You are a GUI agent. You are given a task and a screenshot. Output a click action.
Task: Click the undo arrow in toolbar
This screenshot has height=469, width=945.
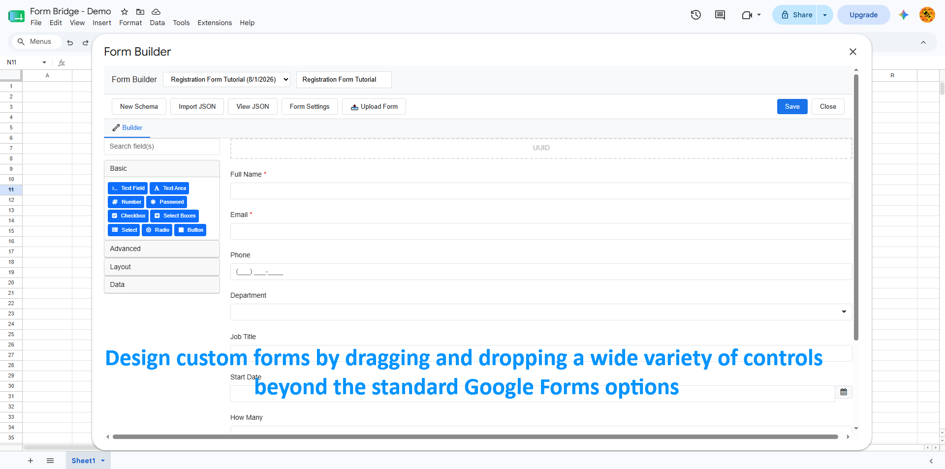click(x=70, y=42)
